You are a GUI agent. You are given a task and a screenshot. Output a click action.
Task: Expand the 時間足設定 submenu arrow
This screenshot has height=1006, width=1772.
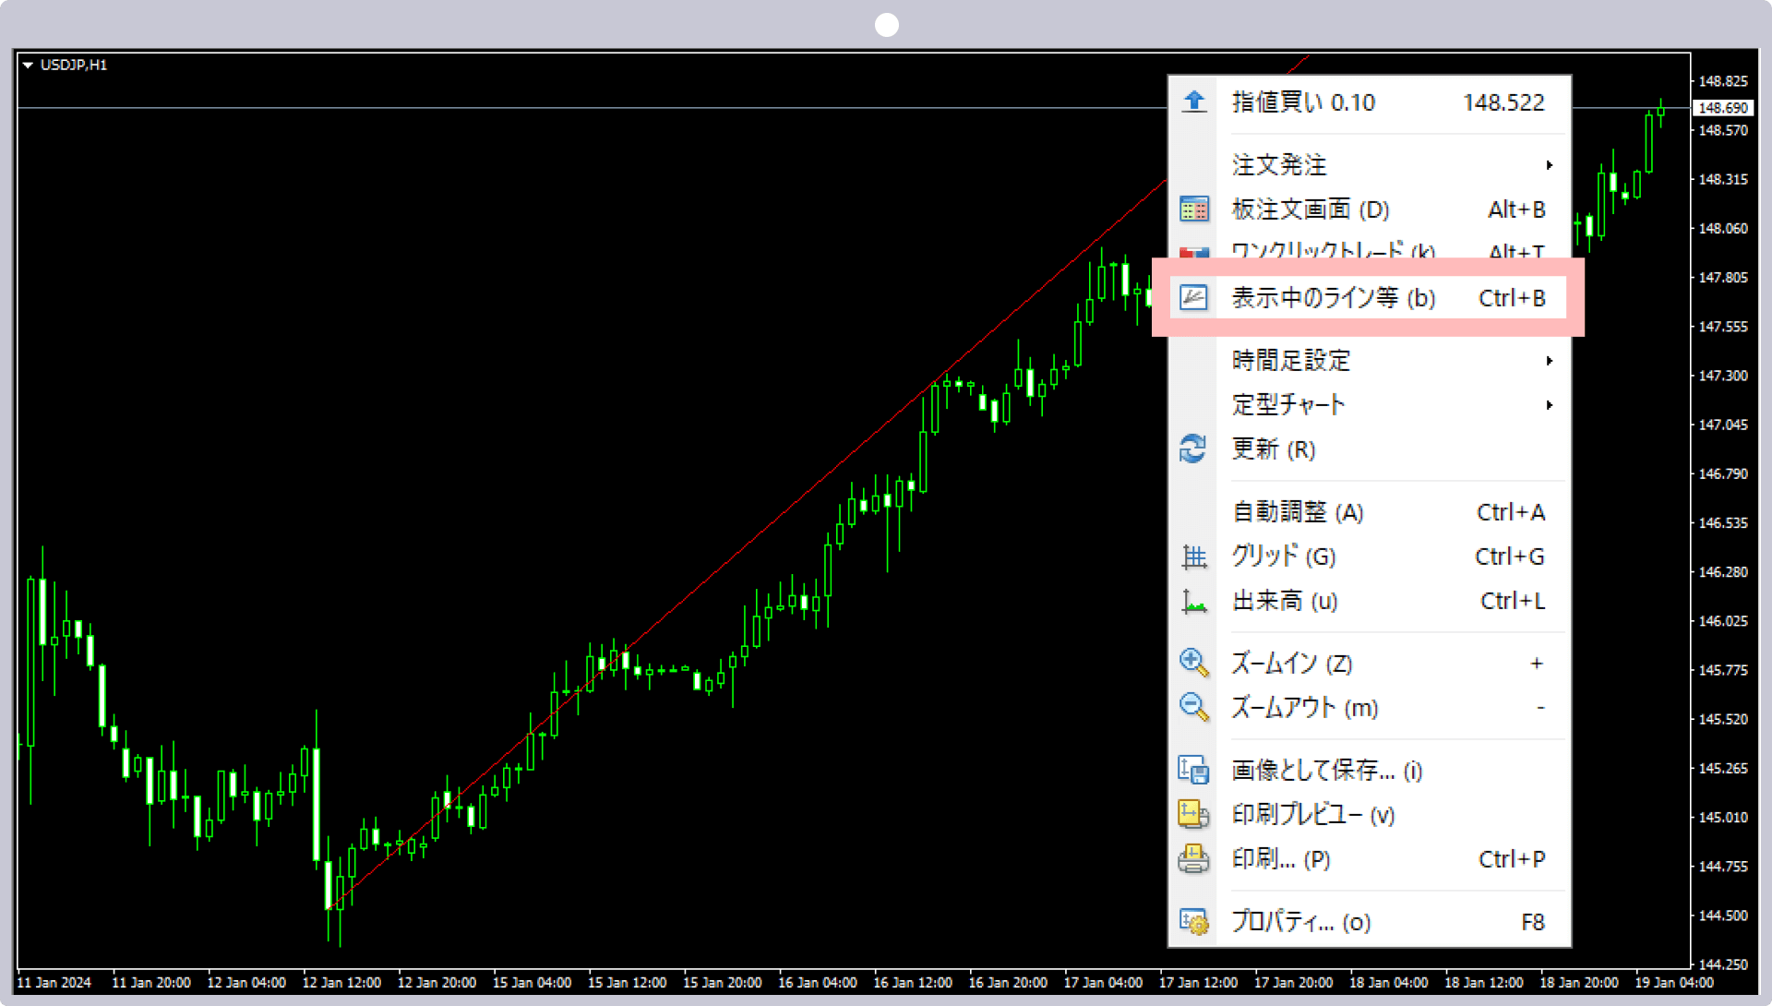pos(1550,361)
